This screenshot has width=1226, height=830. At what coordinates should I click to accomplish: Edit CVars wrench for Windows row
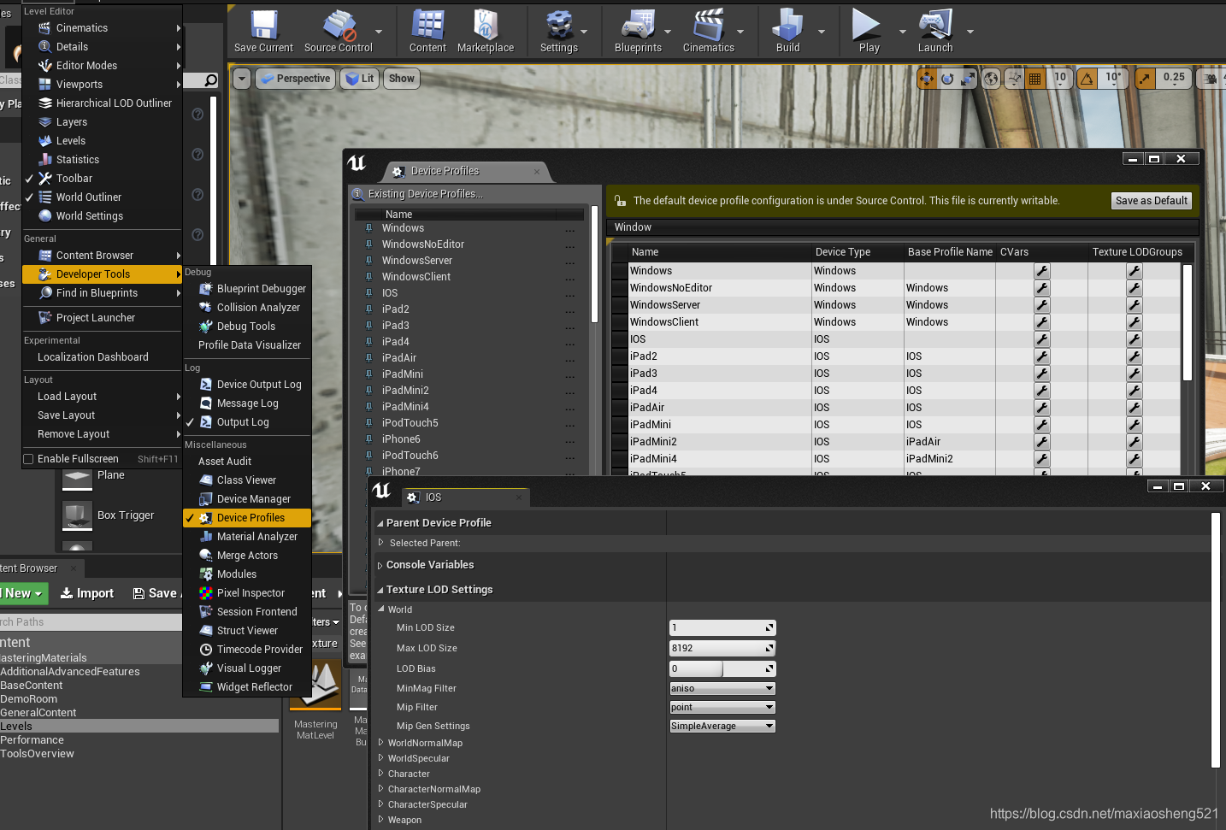coord(1041,271)
